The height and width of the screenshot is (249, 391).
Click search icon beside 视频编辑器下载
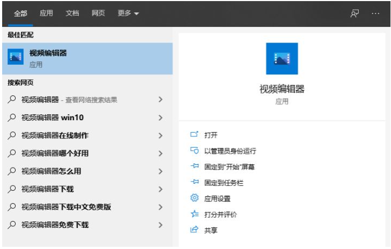[x=12, y=189]
